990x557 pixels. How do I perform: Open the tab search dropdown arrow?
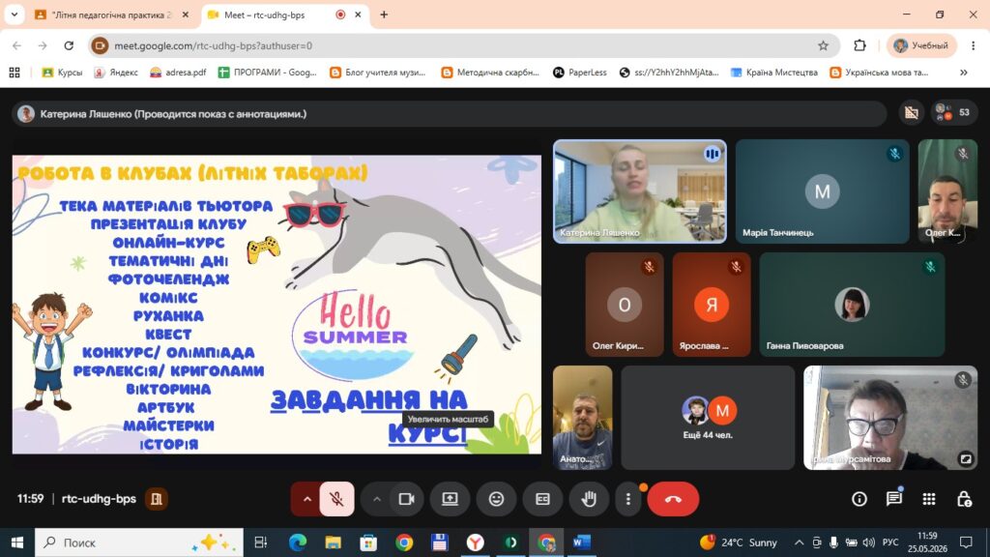[14, 15]
